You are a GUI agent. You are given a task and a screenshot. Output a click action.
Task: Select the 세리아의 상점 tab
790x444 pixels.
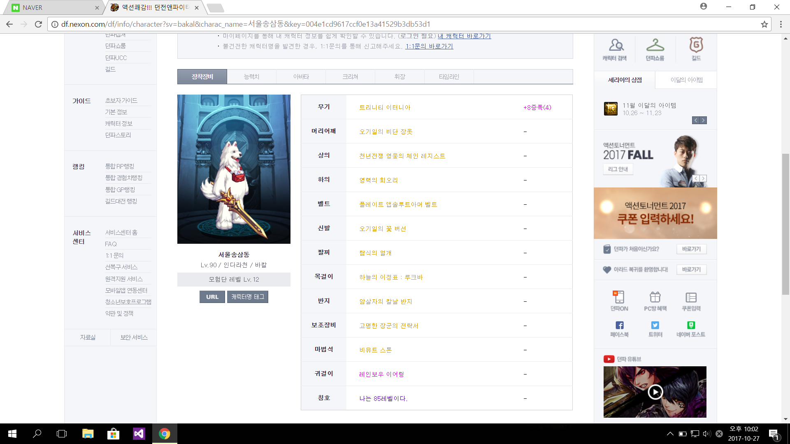(625, 80)
